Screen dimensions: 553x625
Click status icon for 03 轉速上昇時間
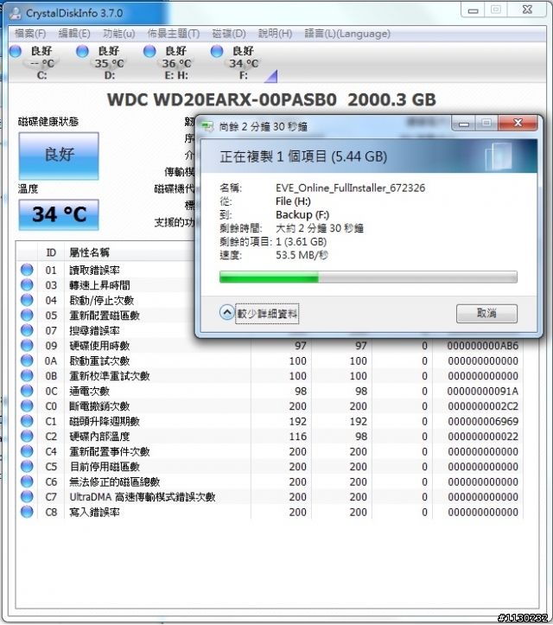point(27,285)
